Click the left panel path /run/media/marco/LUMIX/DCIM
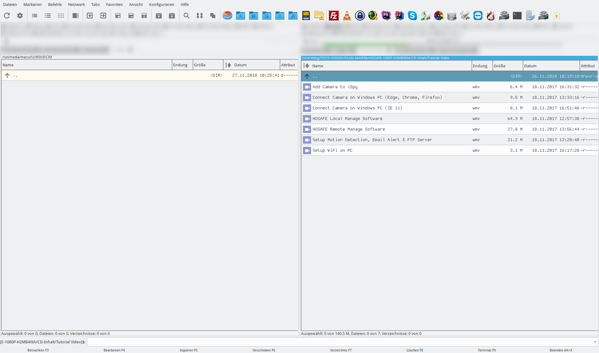Screen dimensions: 599x353 27,57
